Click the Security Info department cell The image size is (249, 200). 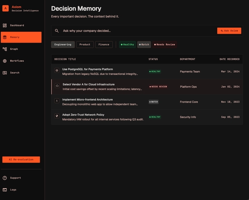[188, 117]
